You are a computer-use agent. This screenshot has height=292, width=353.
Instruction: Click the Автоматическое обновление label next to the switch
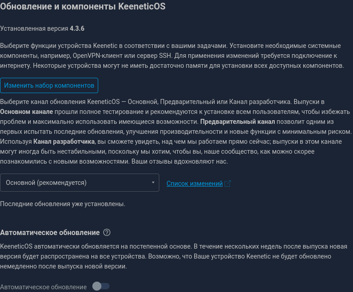[x=43, y=287]
